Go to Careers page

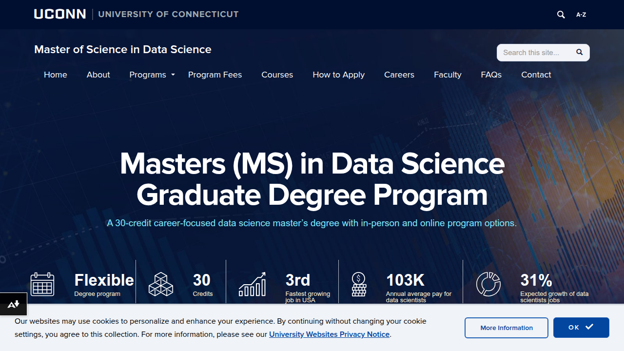(399, 75)
